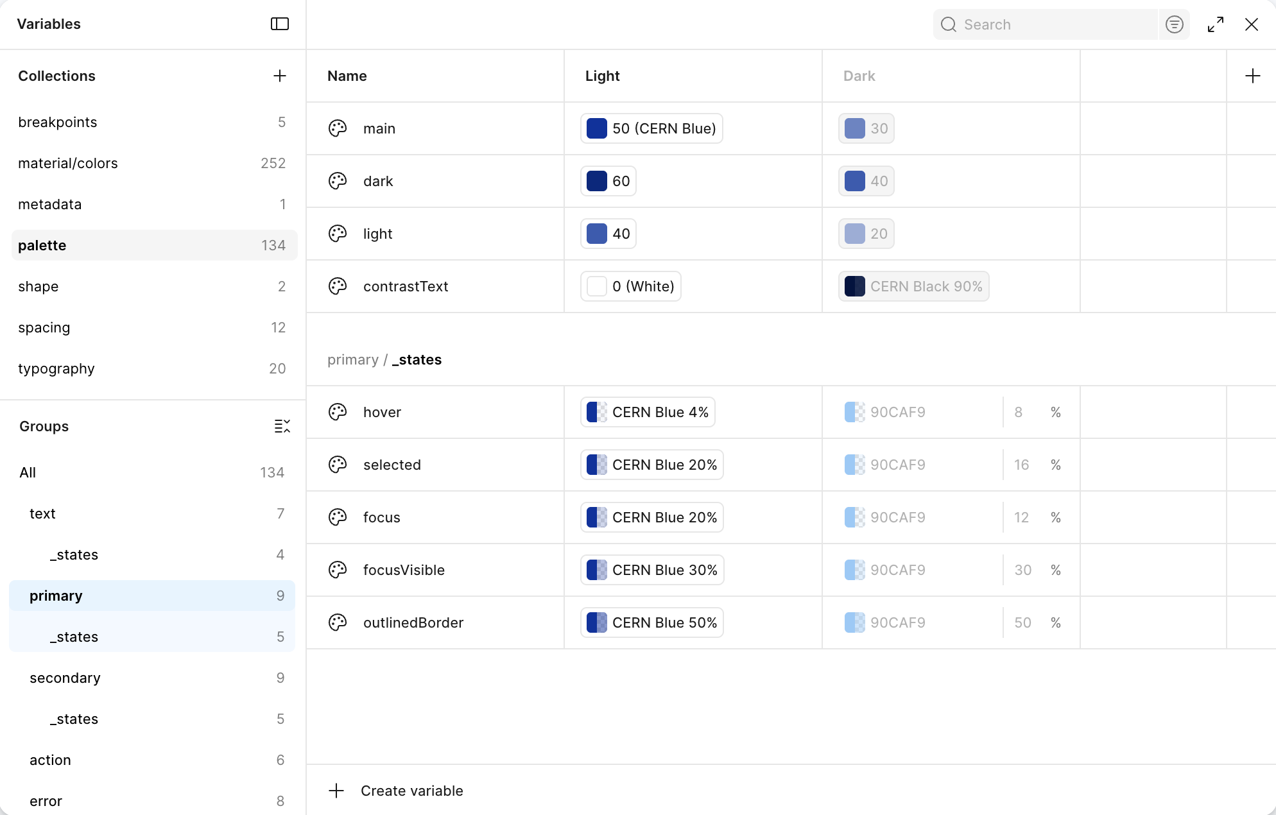Open the material/colors collection
This screenshot has width=1276, height=815.
pyautogui.click(x=154, y=163)
